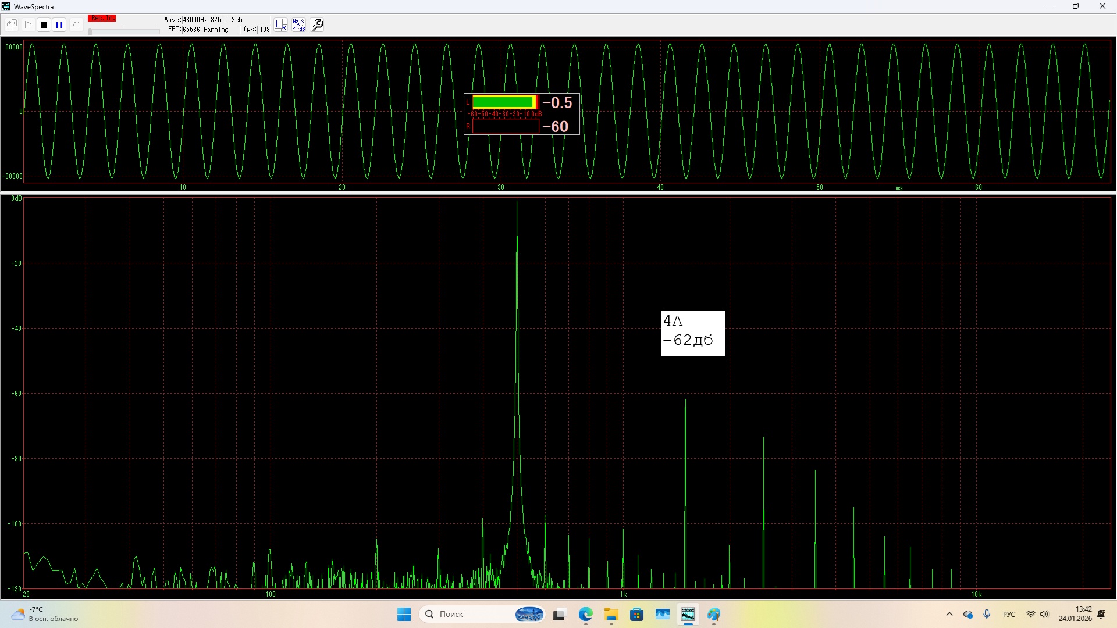Image resolution: width=1117 pixels, height=628 pixels.
Task: Click the Stop recording button
Action: (44, 25)
